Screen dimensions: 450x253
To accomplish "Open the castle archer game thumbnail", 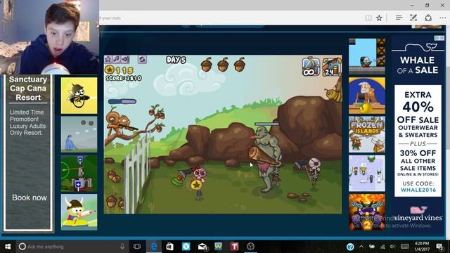I will (79, 174).
